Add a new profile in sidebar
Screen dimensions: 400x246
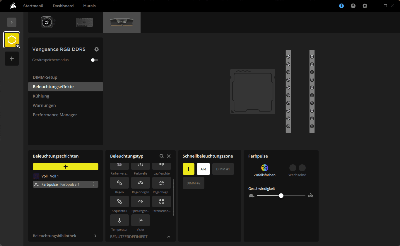pyautogui.click(x=12, y=59)
